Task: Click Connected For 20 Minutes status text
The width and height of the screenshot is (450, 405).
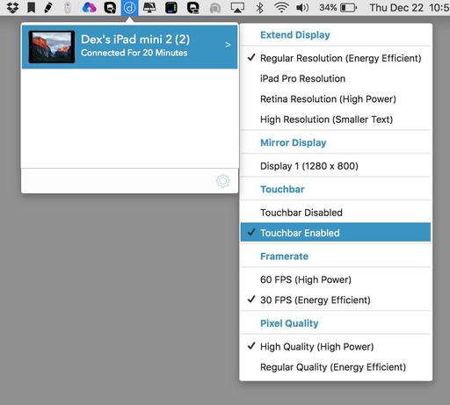Action: pos(134,53)
